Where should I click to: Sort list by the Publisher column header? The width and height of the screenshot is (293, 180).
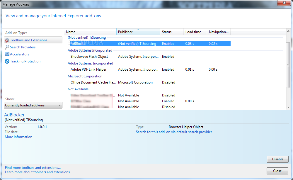pyautogui.click(x=138, y=32)
